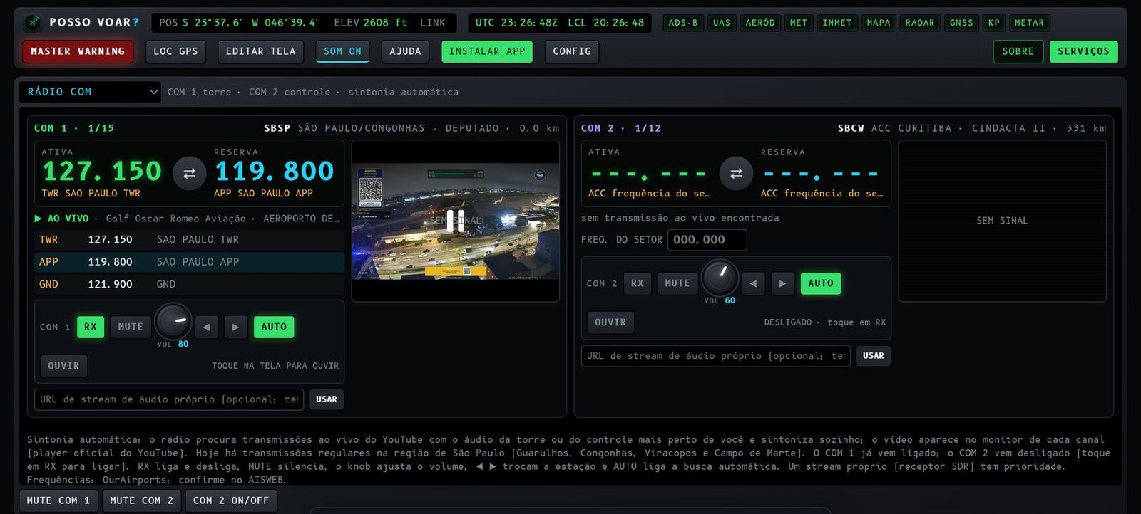Click the MASTER WARNING button

pos(78,51)
